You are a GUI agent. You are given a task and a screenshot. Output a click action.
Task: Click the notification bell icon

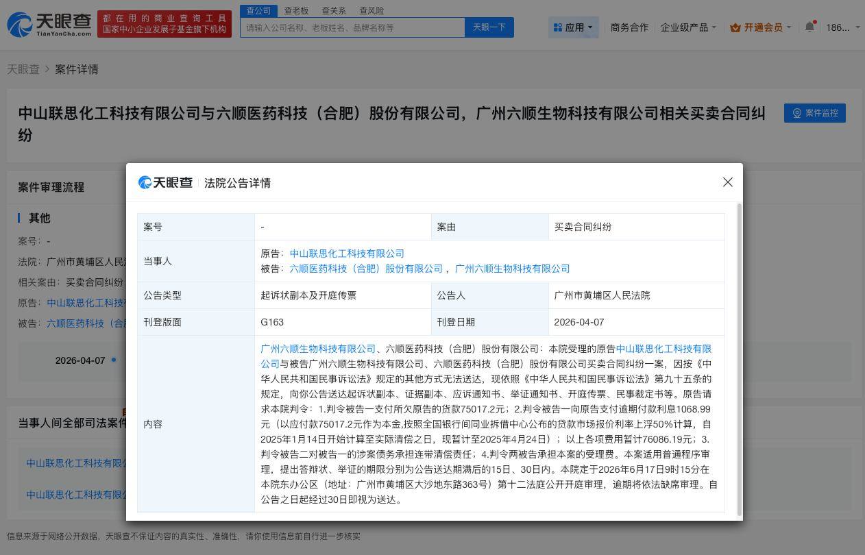809,27
